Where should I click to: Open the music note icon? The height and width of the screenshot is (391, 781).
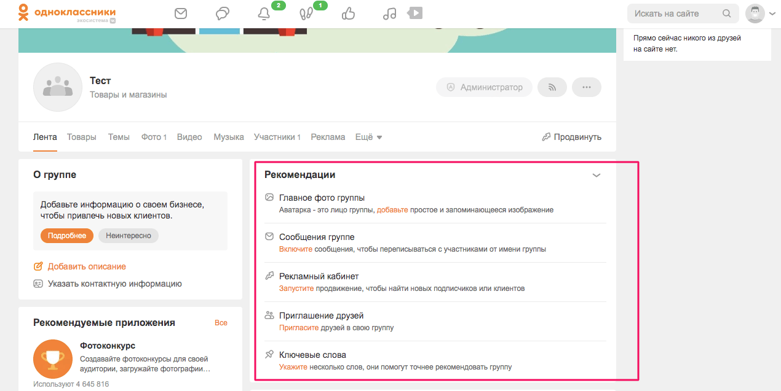tap(389, 14)
